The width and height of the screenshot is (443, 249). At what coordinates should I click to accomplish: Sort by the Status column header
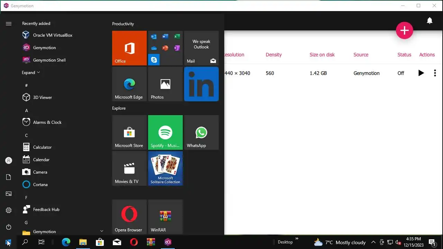pos(404,55)
